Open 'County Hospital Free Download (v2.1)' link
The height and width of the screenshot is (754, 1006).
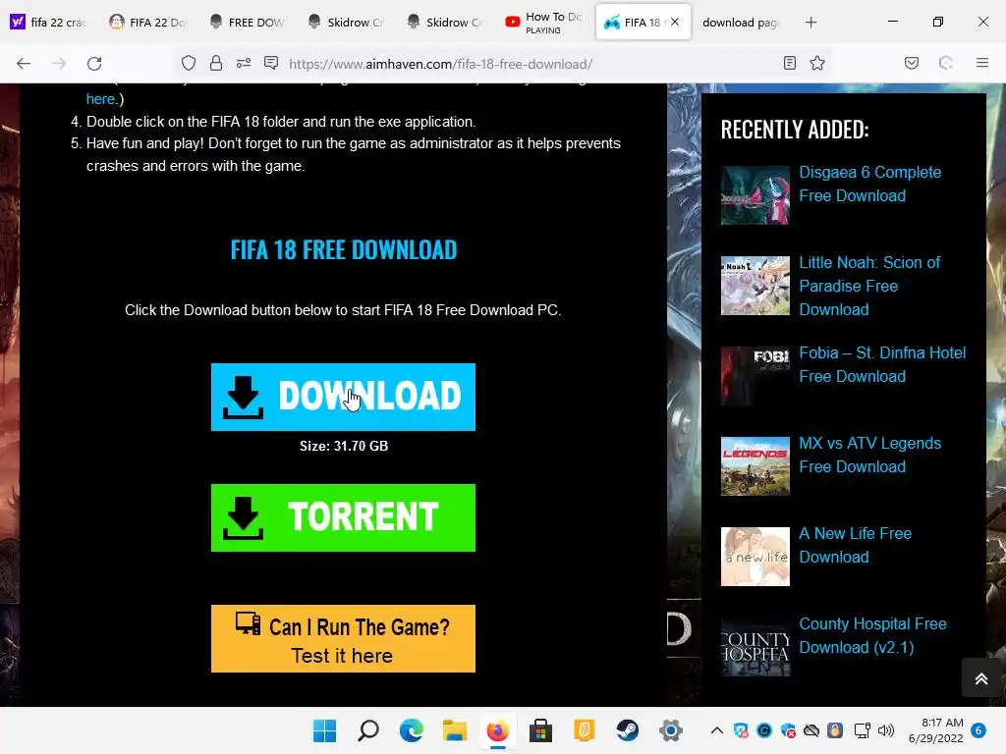[872, 635]
